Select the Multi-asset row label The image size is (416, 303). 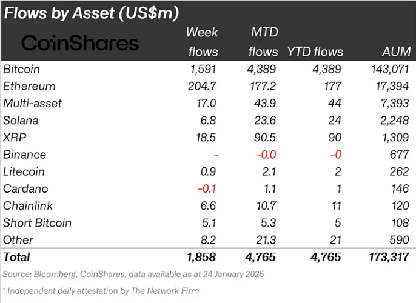click(32, 104)
